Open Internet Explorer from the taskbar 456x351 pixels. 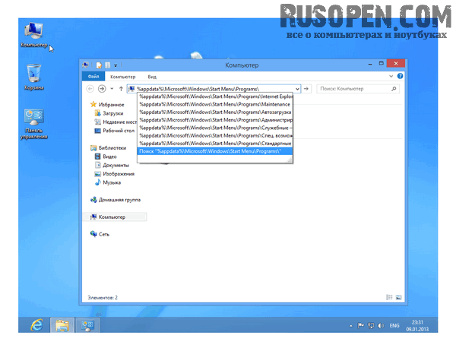[x=35, y=324]
